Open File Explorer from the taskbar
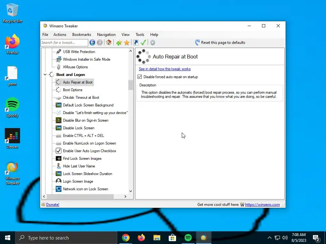326x244 pixels. [x=157, y=238]
